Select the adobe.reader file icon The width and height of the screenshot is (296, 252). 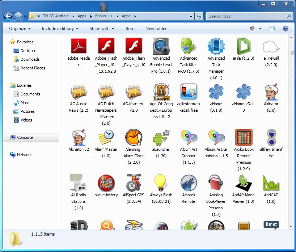[79, 46]
